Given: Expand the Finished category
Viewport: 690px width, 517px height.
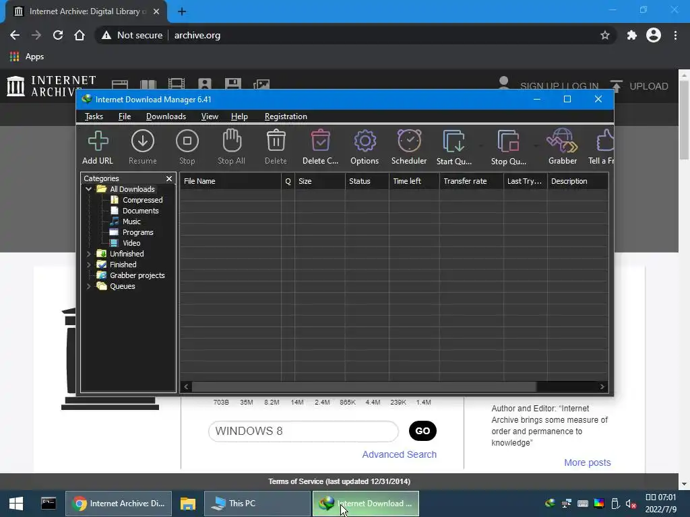Looking at the screenshot, I should coord(89,265).
